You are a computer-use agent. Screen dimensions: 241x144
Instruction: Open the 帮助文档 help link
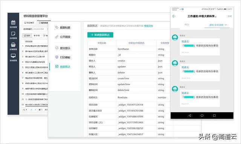pyautogui.click(x=148, y=26)
